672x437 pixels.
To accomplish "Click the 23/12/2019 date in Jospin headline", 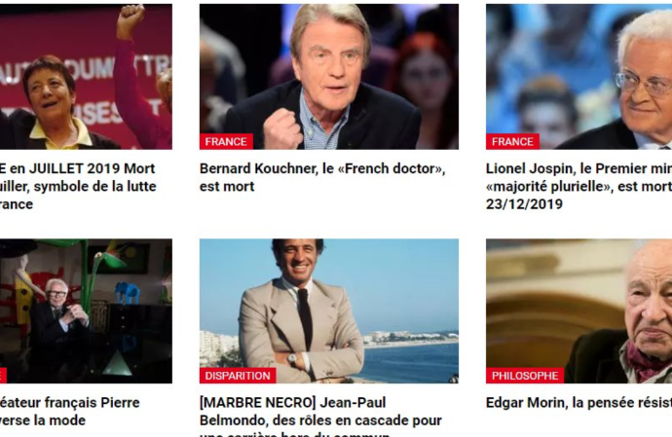I will [x=524, y=204].
